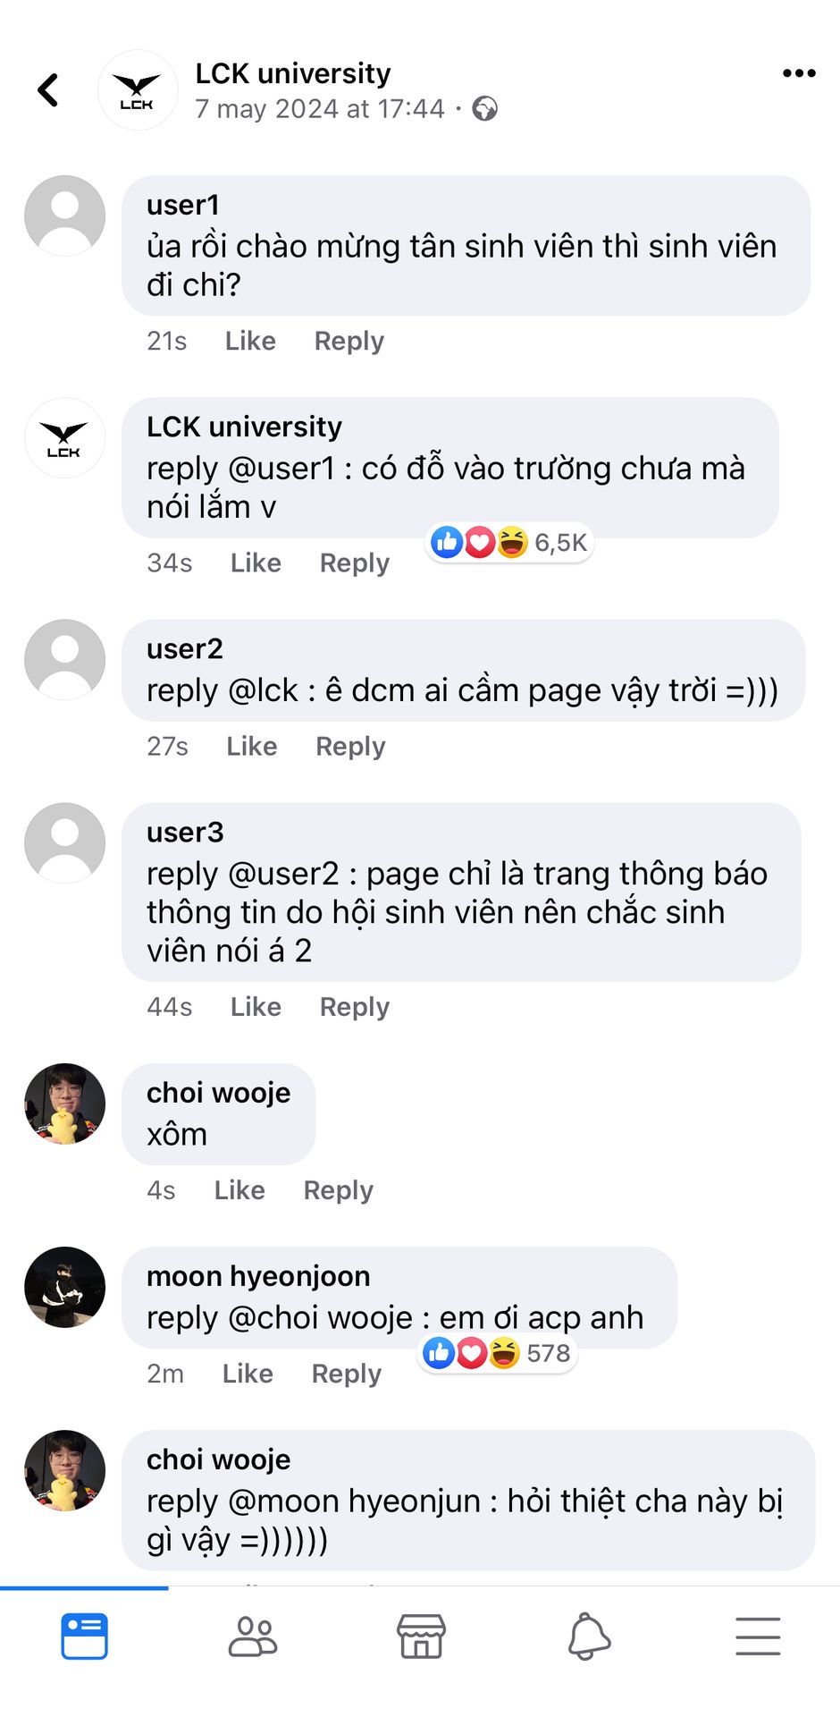Reply to moon hyeonjoon's comment
Image resolution: width=840 pixels, height=1717 pixels.
(346, 1374)
